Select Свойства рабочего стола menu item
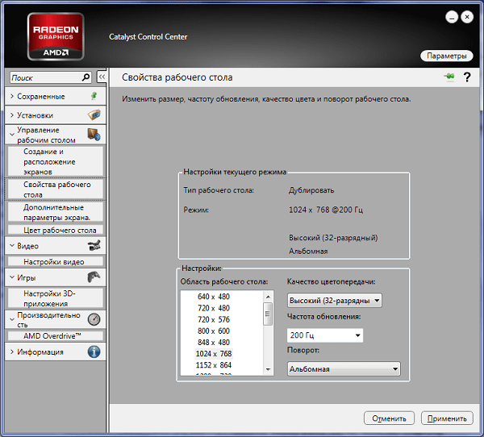The width and height of the screenshot is (484, 437). [x=56, y=189]
